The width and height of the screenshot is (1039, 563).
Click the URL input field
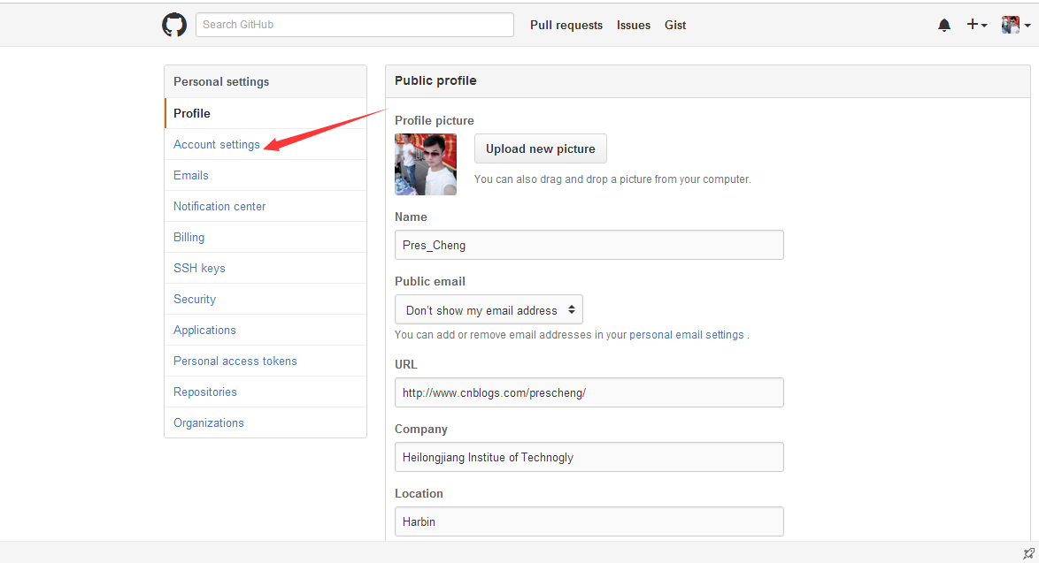[589, 392]
